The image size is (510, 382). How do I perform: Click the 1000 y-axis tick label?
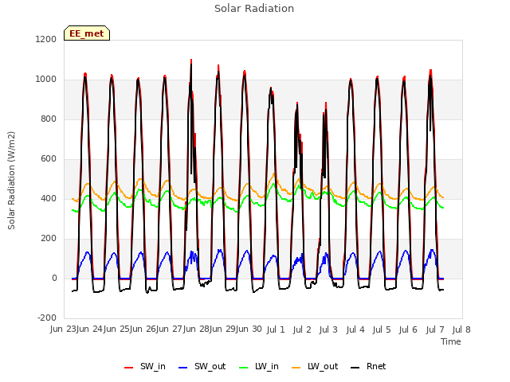[46, 80]
